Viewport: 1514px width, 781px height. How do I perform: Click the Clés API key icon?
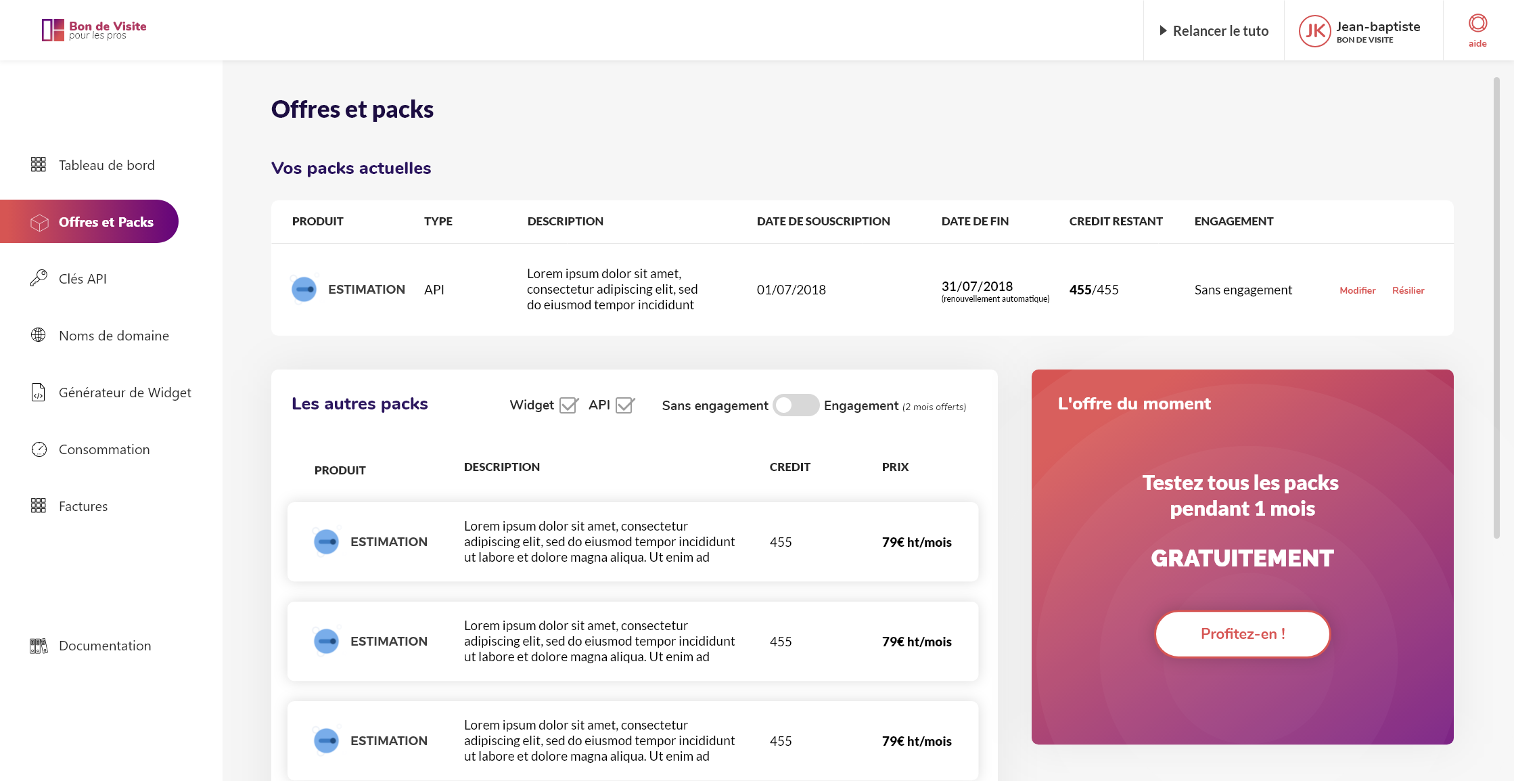coord(39,278)
